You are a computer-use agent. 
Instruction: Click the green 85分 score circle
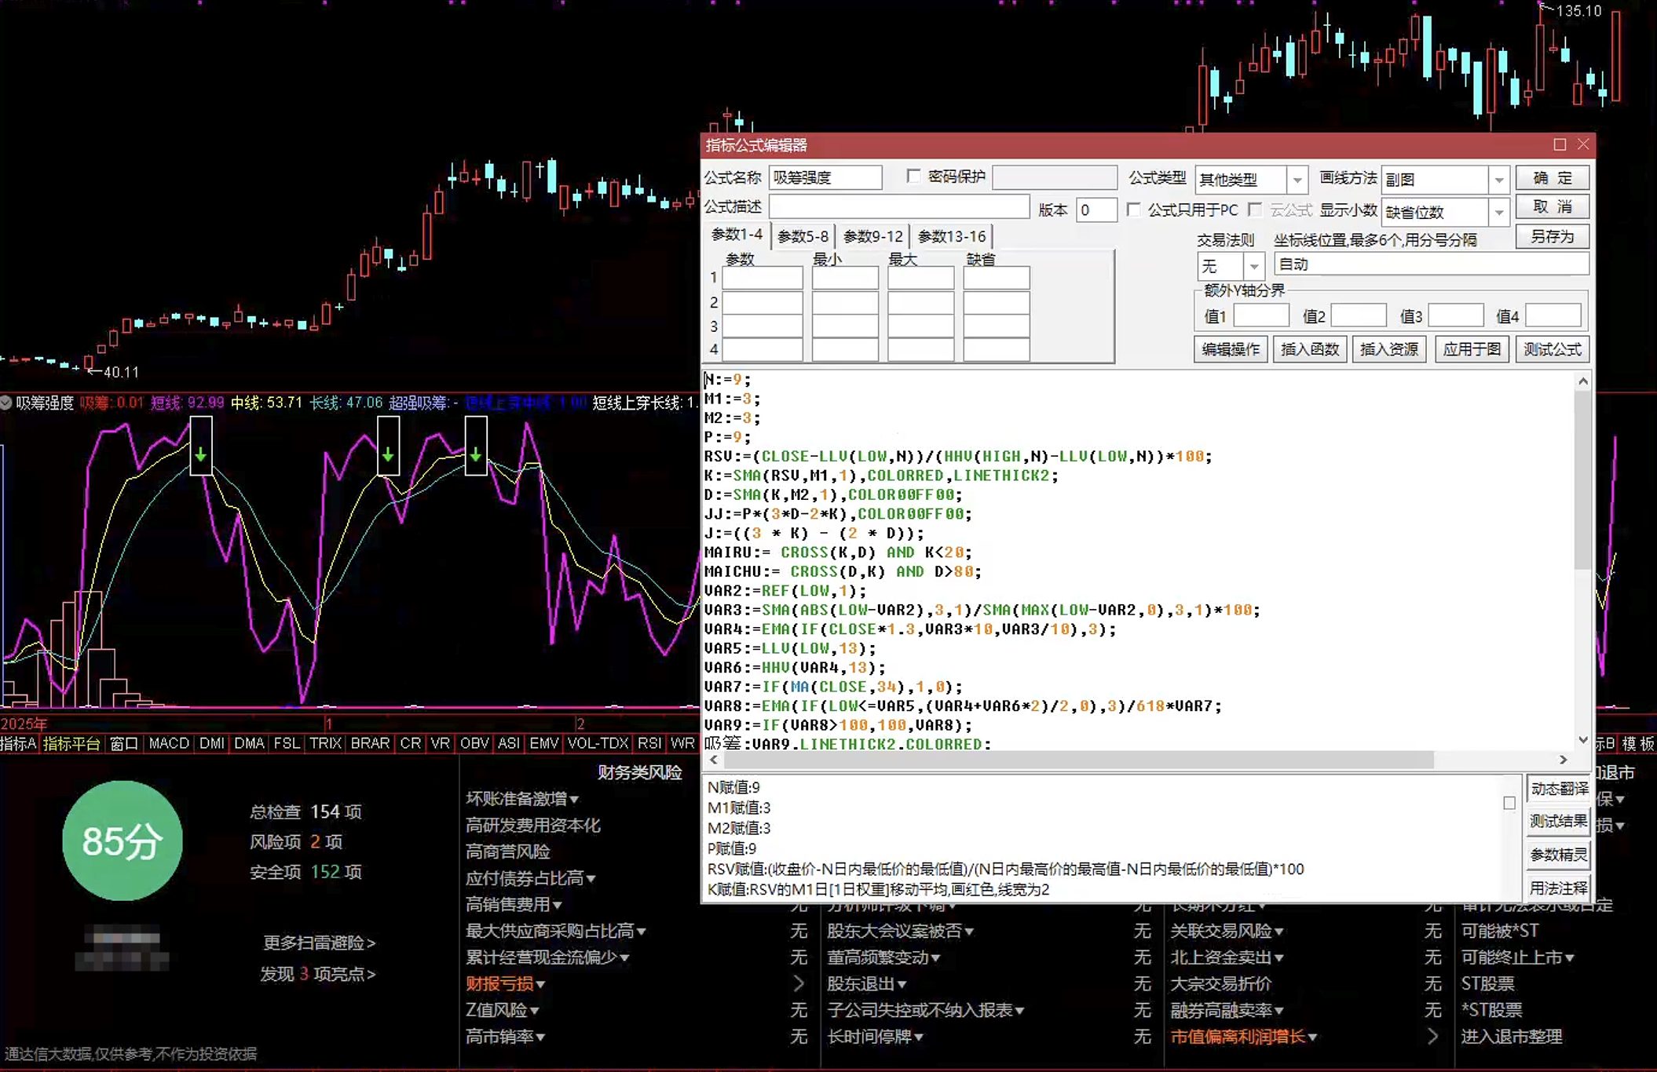[123, 840]
